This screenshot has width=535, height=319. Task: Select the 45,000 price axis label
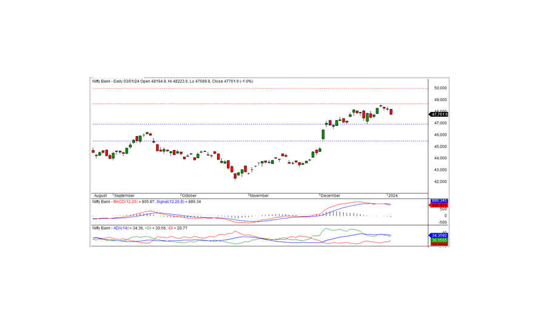click(x=440, y=146)
